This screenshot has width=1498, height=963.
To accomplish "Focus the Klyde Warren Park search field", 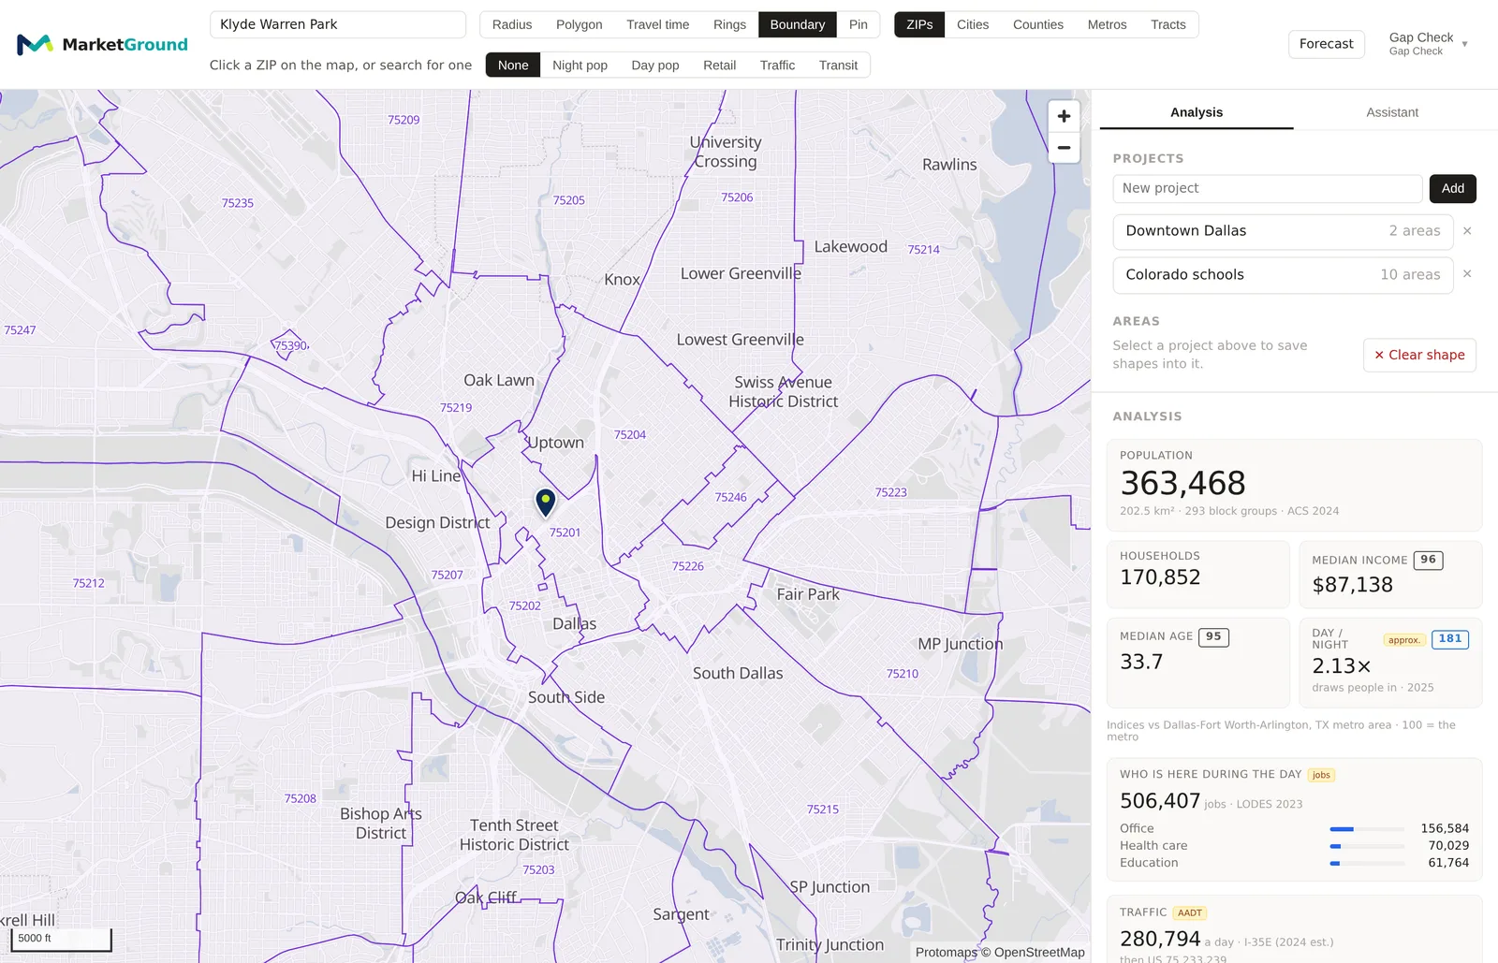I will coord(338,24).
